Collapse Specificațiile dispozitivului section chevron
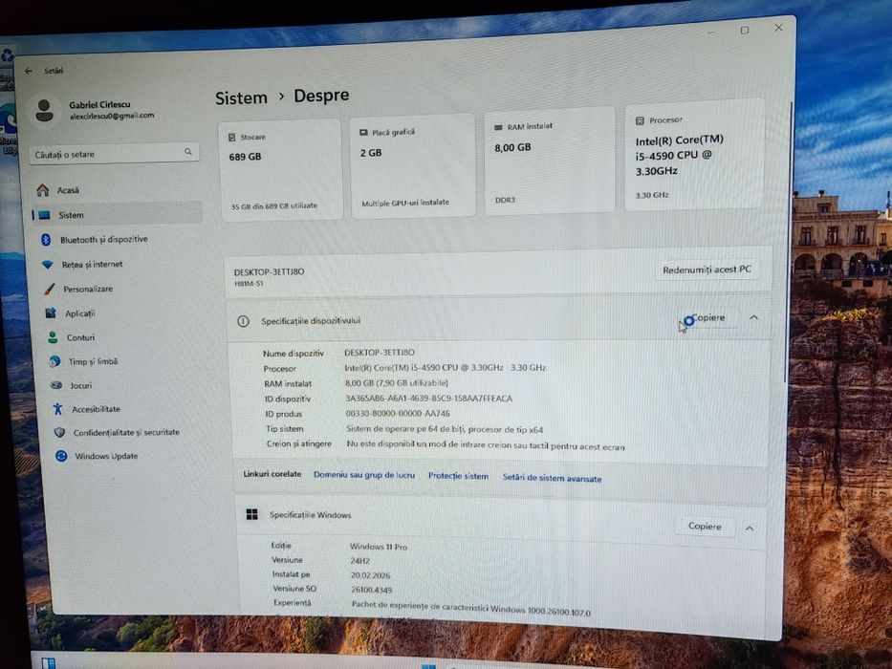 [753, 317]
